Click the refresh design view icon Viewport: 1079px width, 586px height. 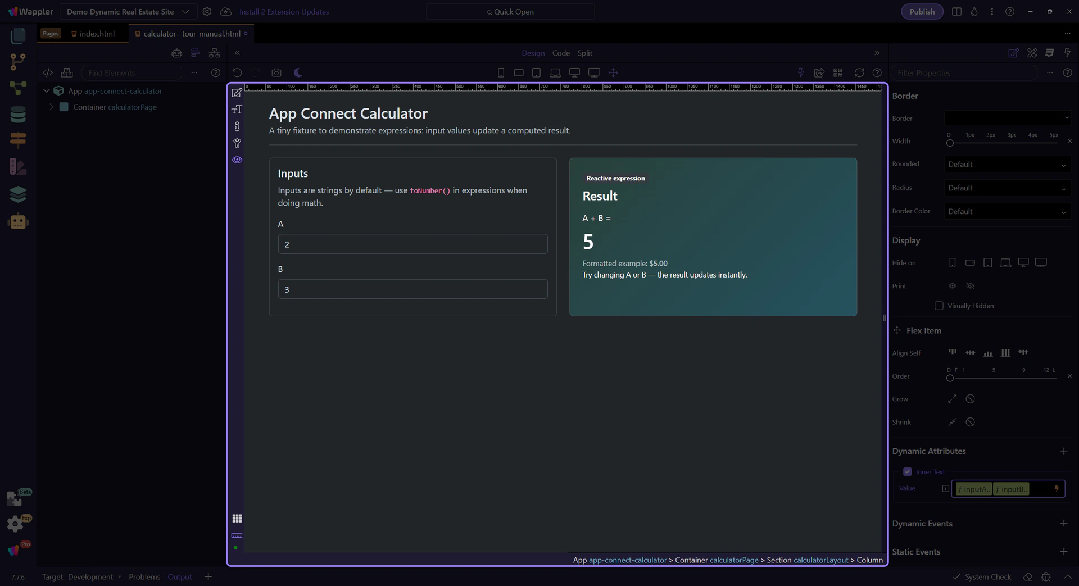coord(859,72)
